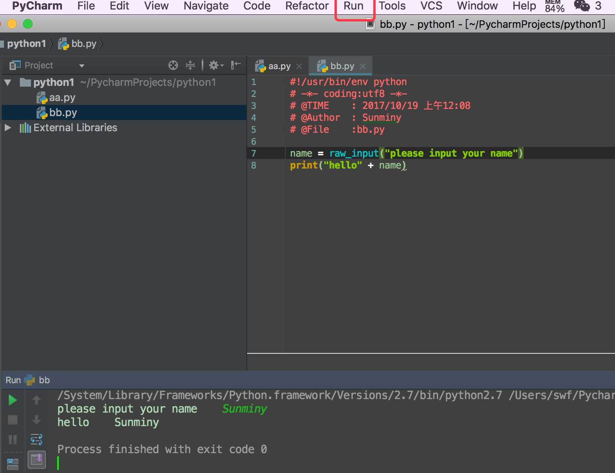The image size is (615, 473).
Task: Click the MEM 84% indicator in the menu bar
Action: pos(555,6)
